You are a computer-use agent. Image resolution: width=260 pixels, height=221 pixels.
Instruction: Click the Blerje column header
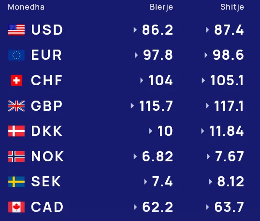coord(161,7)
